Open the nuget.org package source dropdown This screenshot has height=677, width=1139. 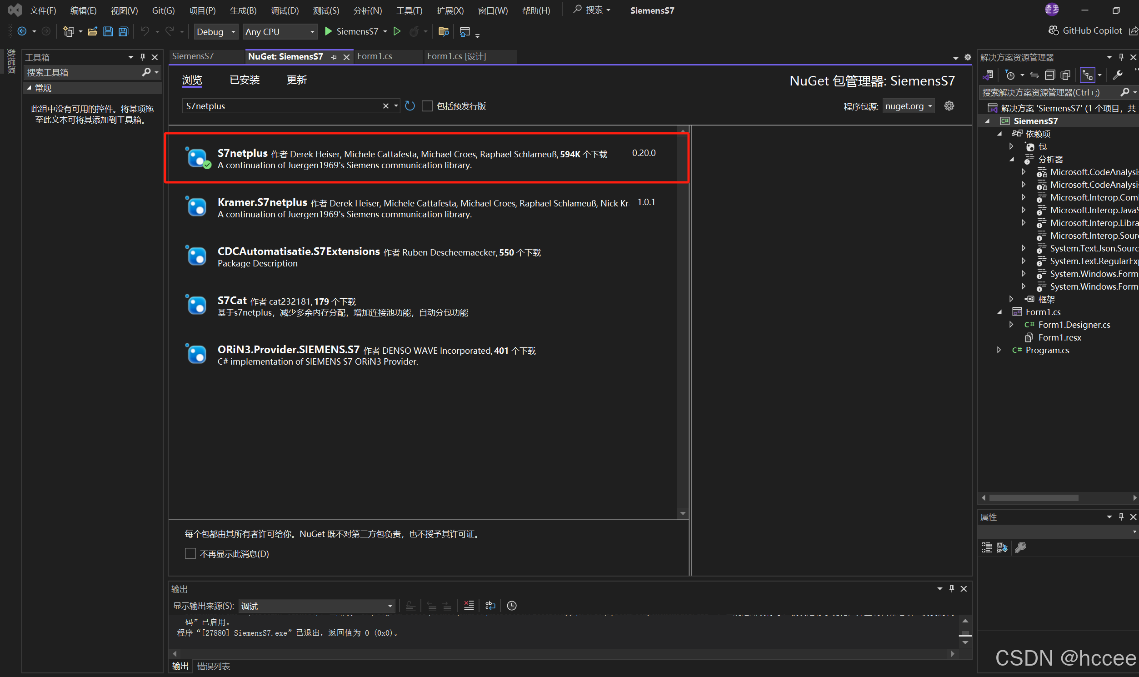point(908,106)
